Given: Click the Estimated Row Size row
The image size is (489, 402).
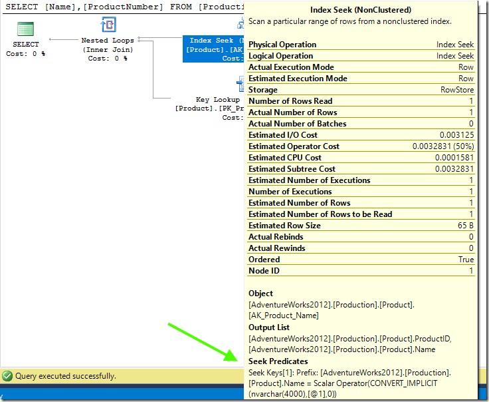Looking at the screenshot, I should [361, 226].
